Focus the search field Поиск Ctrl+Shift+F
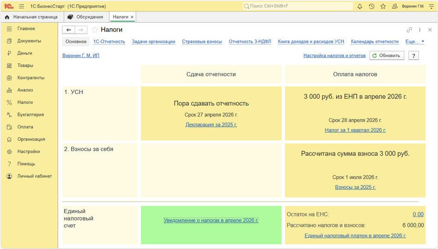This screenshot has height=249, width=438. click(x=298, y=6)
